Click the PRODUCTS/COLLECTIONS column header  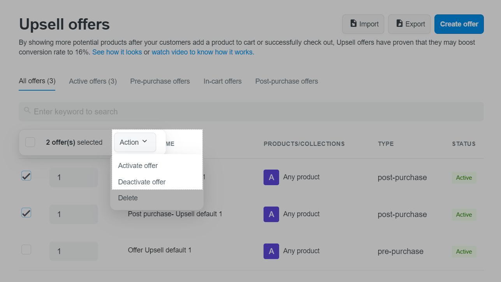(304, 144)
